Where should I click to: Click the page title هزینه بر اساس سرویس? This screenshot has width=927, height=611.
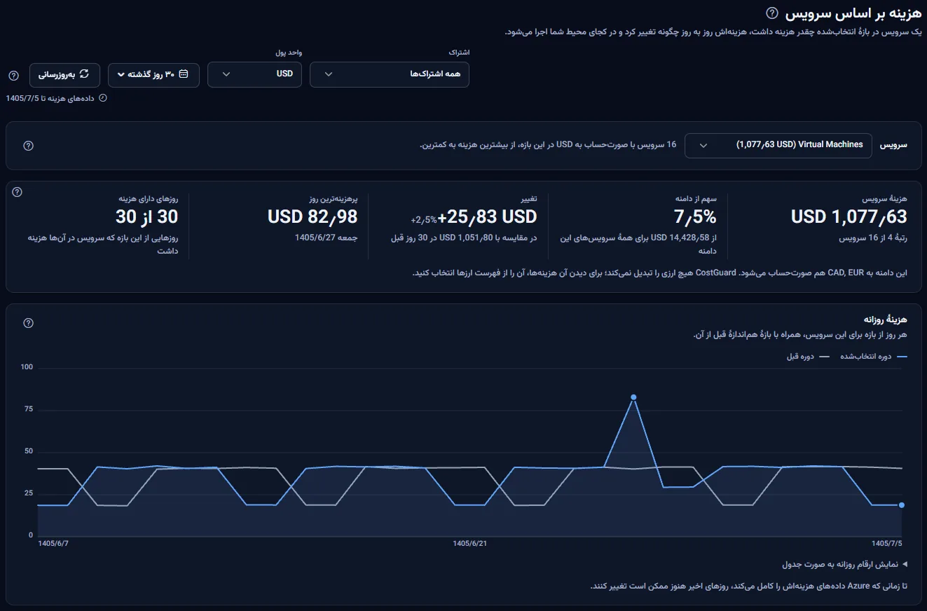853,13
